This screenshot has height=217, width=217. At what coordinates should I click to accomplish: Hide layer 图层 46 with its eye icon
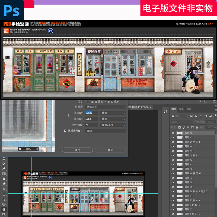pos(173,133)
